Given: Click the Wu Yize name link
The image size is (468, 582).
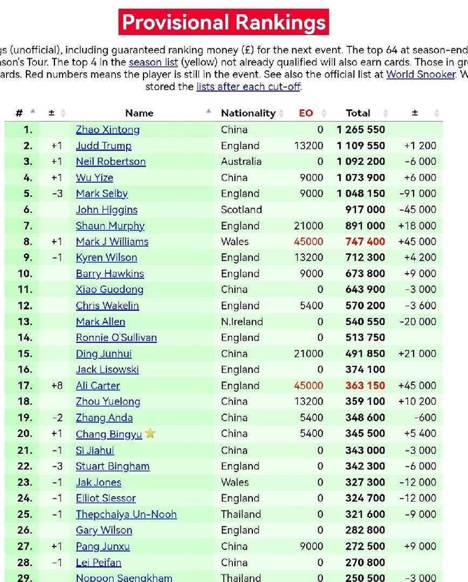Looking at the screenshot, I should pyautogui.click(x=94, y=177).
